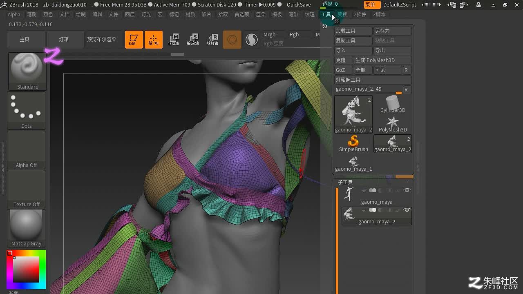Select small gaomo_maya_2 tool beside SimpleBrush
Screen dimensions: 523x294
393,144
